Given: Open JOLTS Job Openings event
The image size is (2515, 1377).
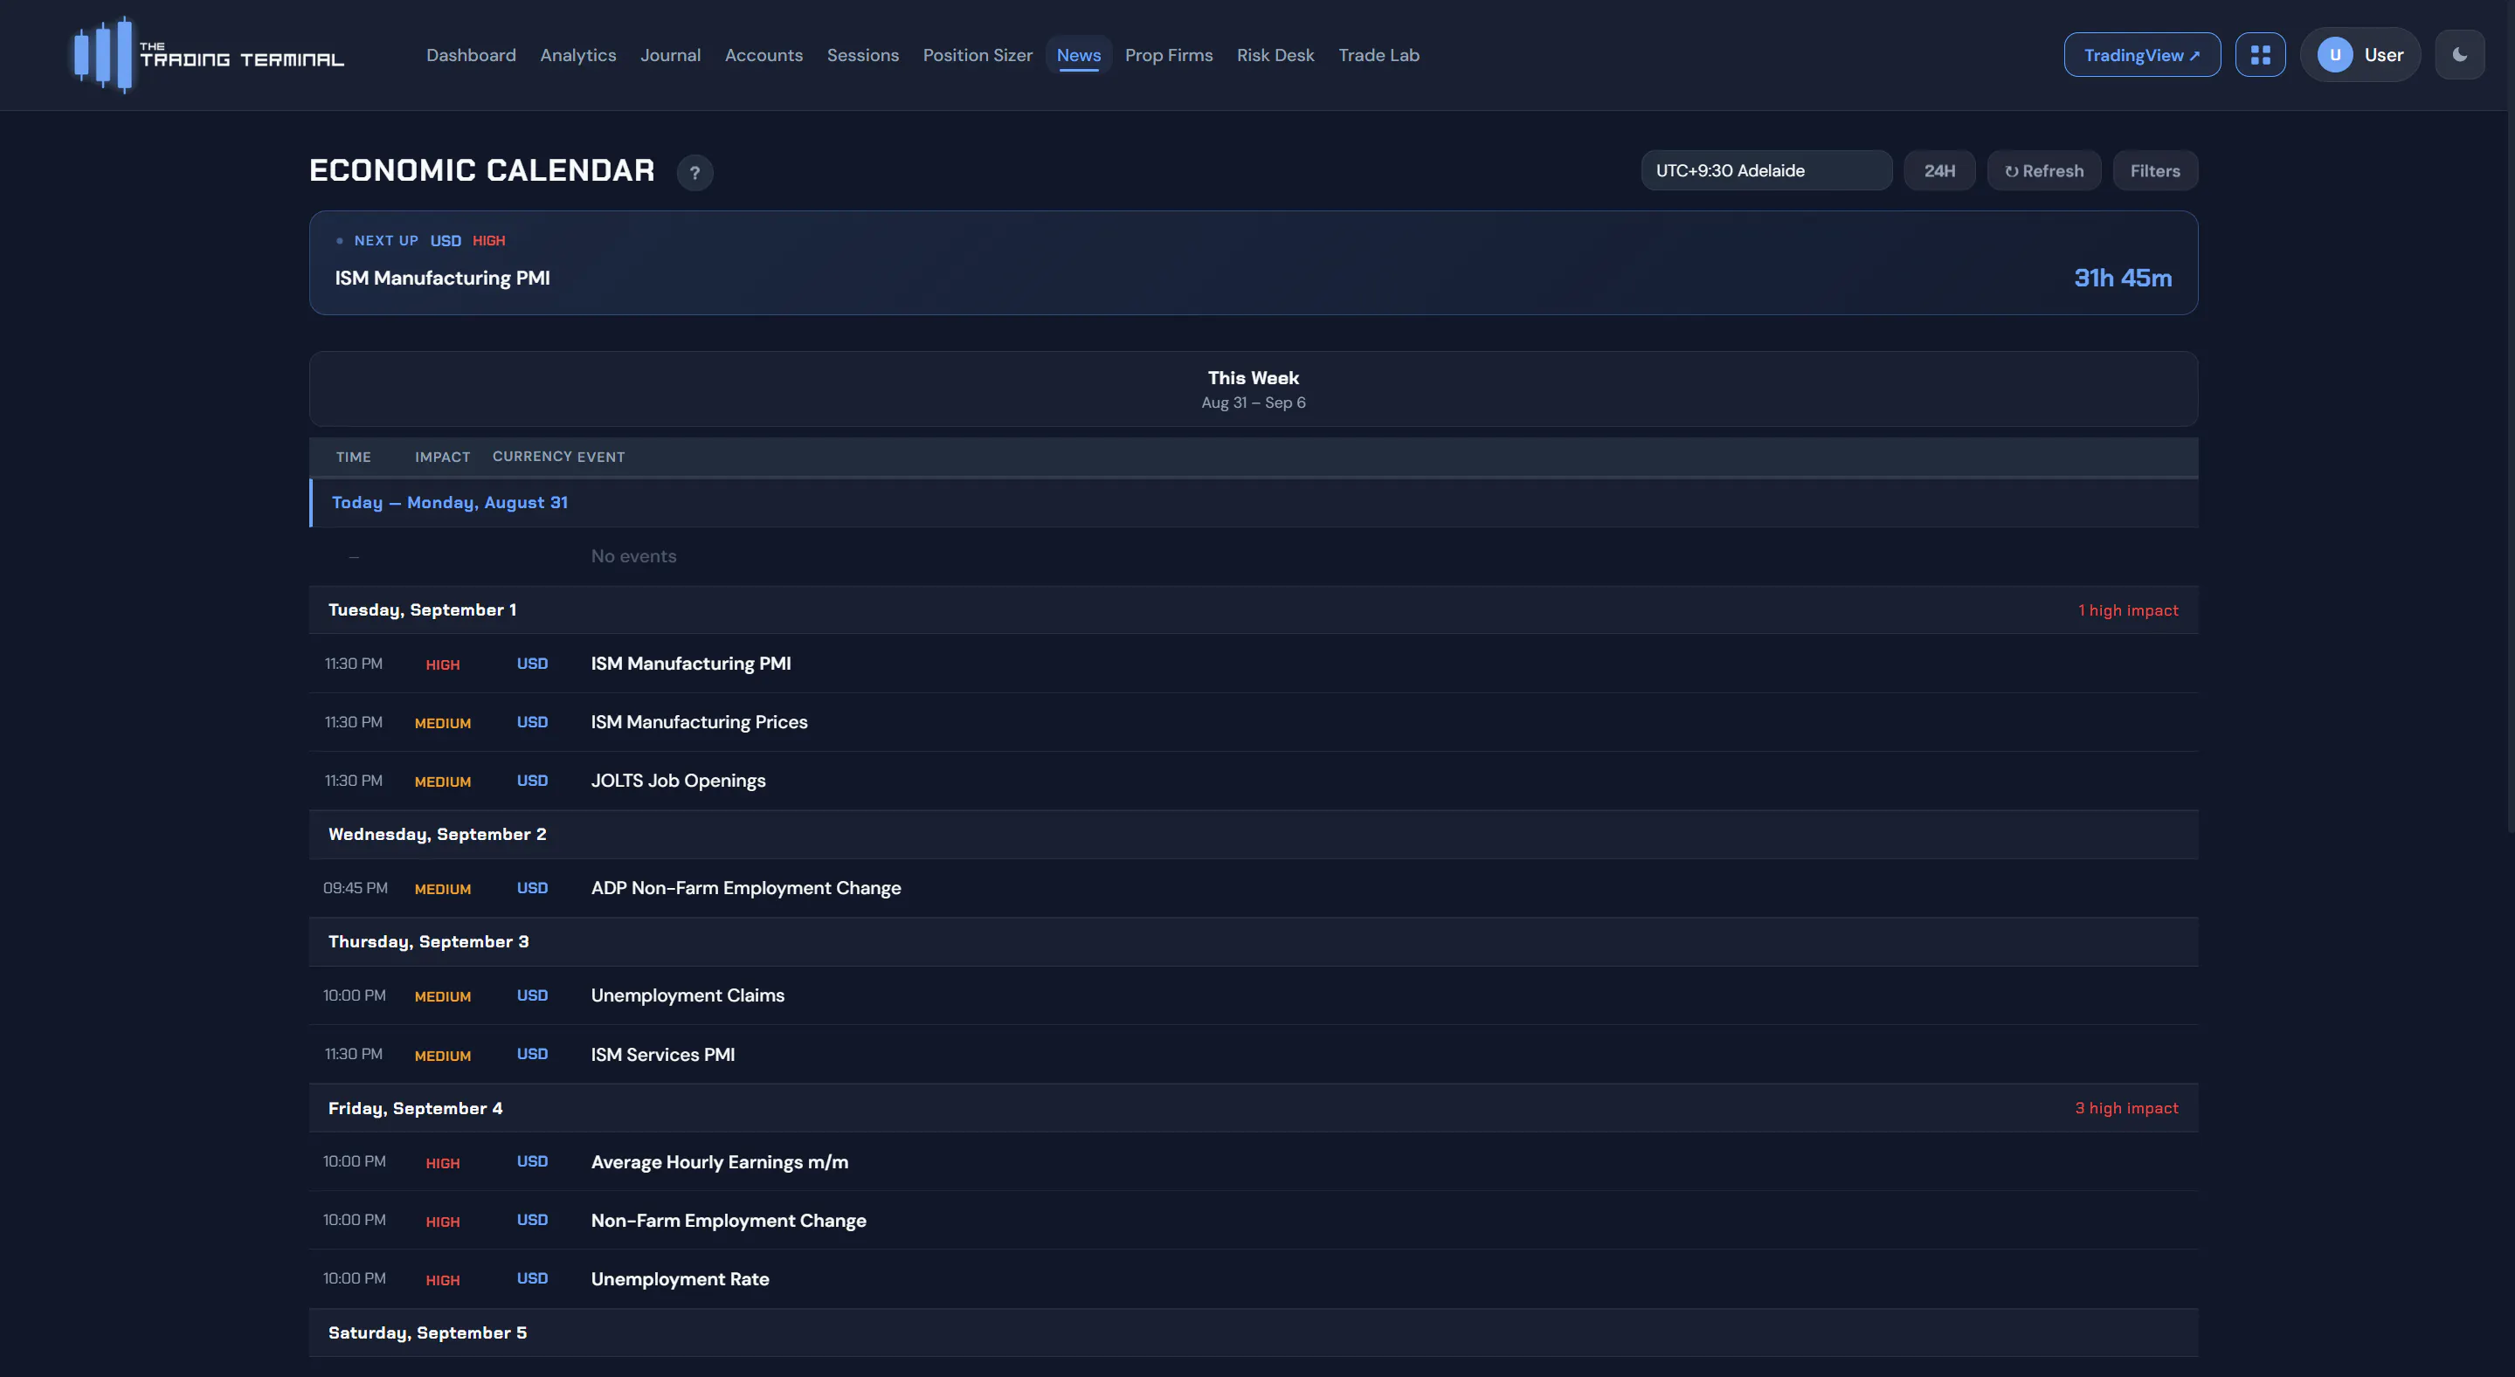Looking at the screenshot, I should [1253, 781].
